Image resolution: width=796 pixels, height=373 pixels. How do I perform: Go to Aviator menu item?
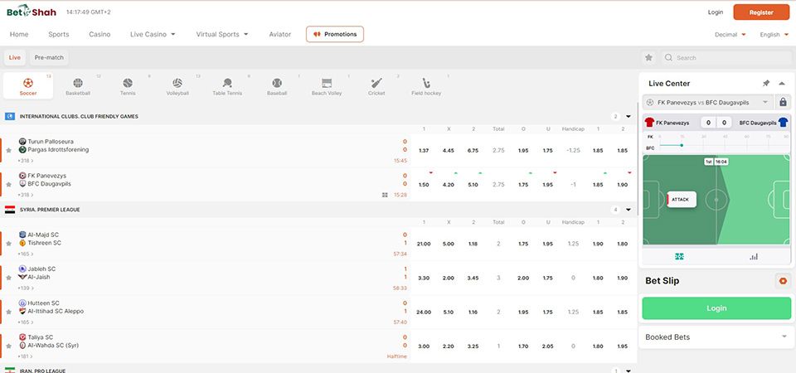(x=280, y=35)
